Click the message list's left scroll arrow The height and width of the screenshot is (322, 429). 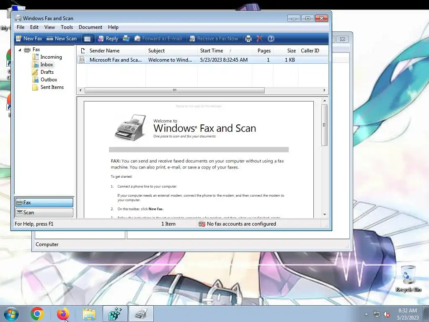point(80,91)
